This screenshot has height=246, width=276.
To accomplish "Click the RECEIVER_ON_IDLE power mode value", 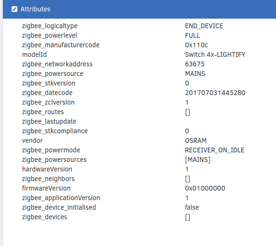I will pos(215,150).
